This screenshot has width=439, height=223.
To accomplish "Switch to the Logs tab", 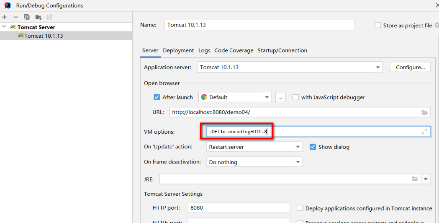I will point(204,50).
